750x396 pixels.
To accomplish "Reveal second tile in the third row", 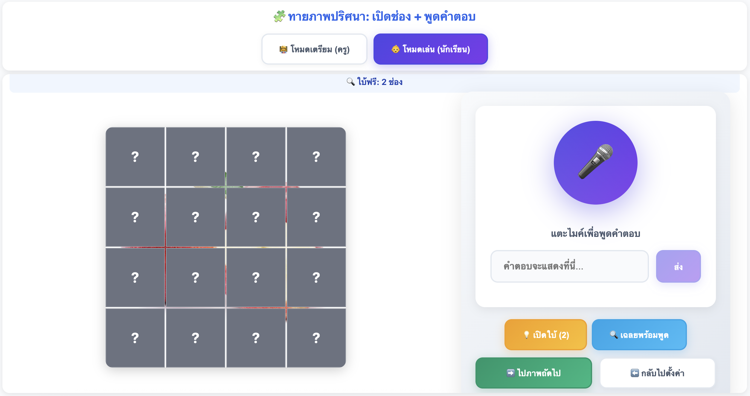I will point(196,278).
